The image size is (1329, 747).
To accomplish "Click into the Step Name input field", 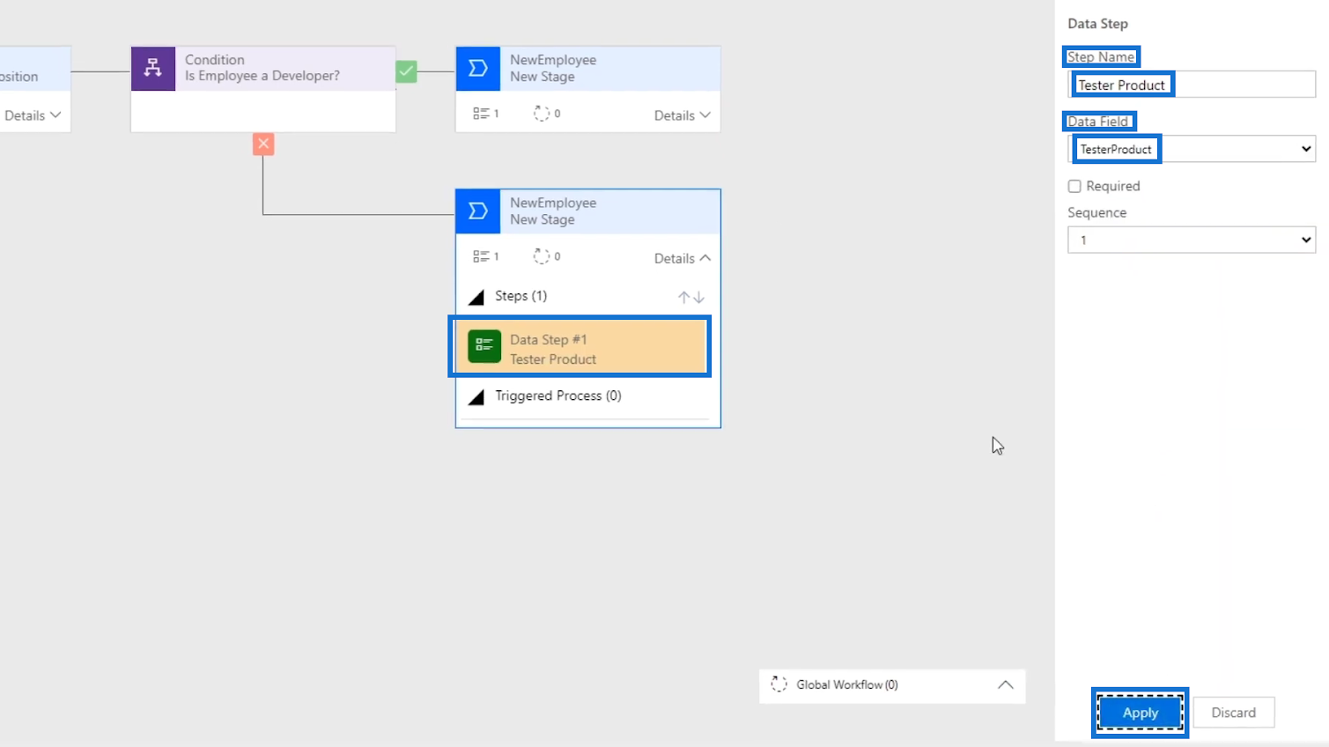I will [1192, 85].
